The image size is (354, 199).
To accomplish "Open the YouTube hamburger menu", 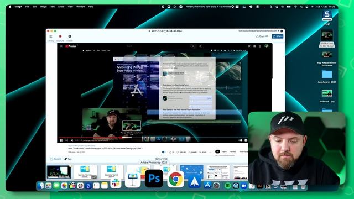I will point(61,46).
